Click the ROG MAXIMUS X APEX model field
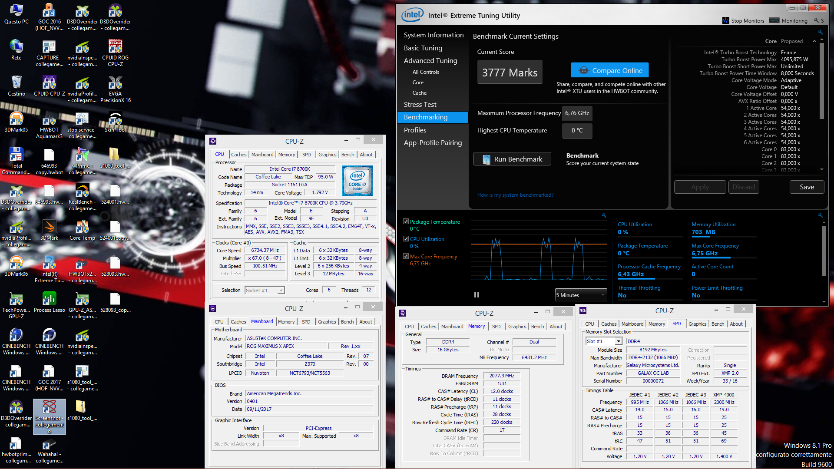Screen dimensions: 834x469 286,346
